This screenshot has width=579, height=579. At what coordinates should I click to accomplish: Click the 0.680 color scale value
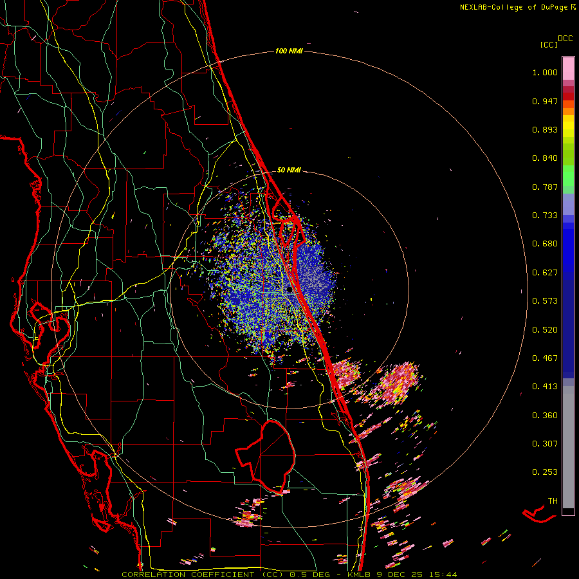pyautogui.click(x=545, y=244)
